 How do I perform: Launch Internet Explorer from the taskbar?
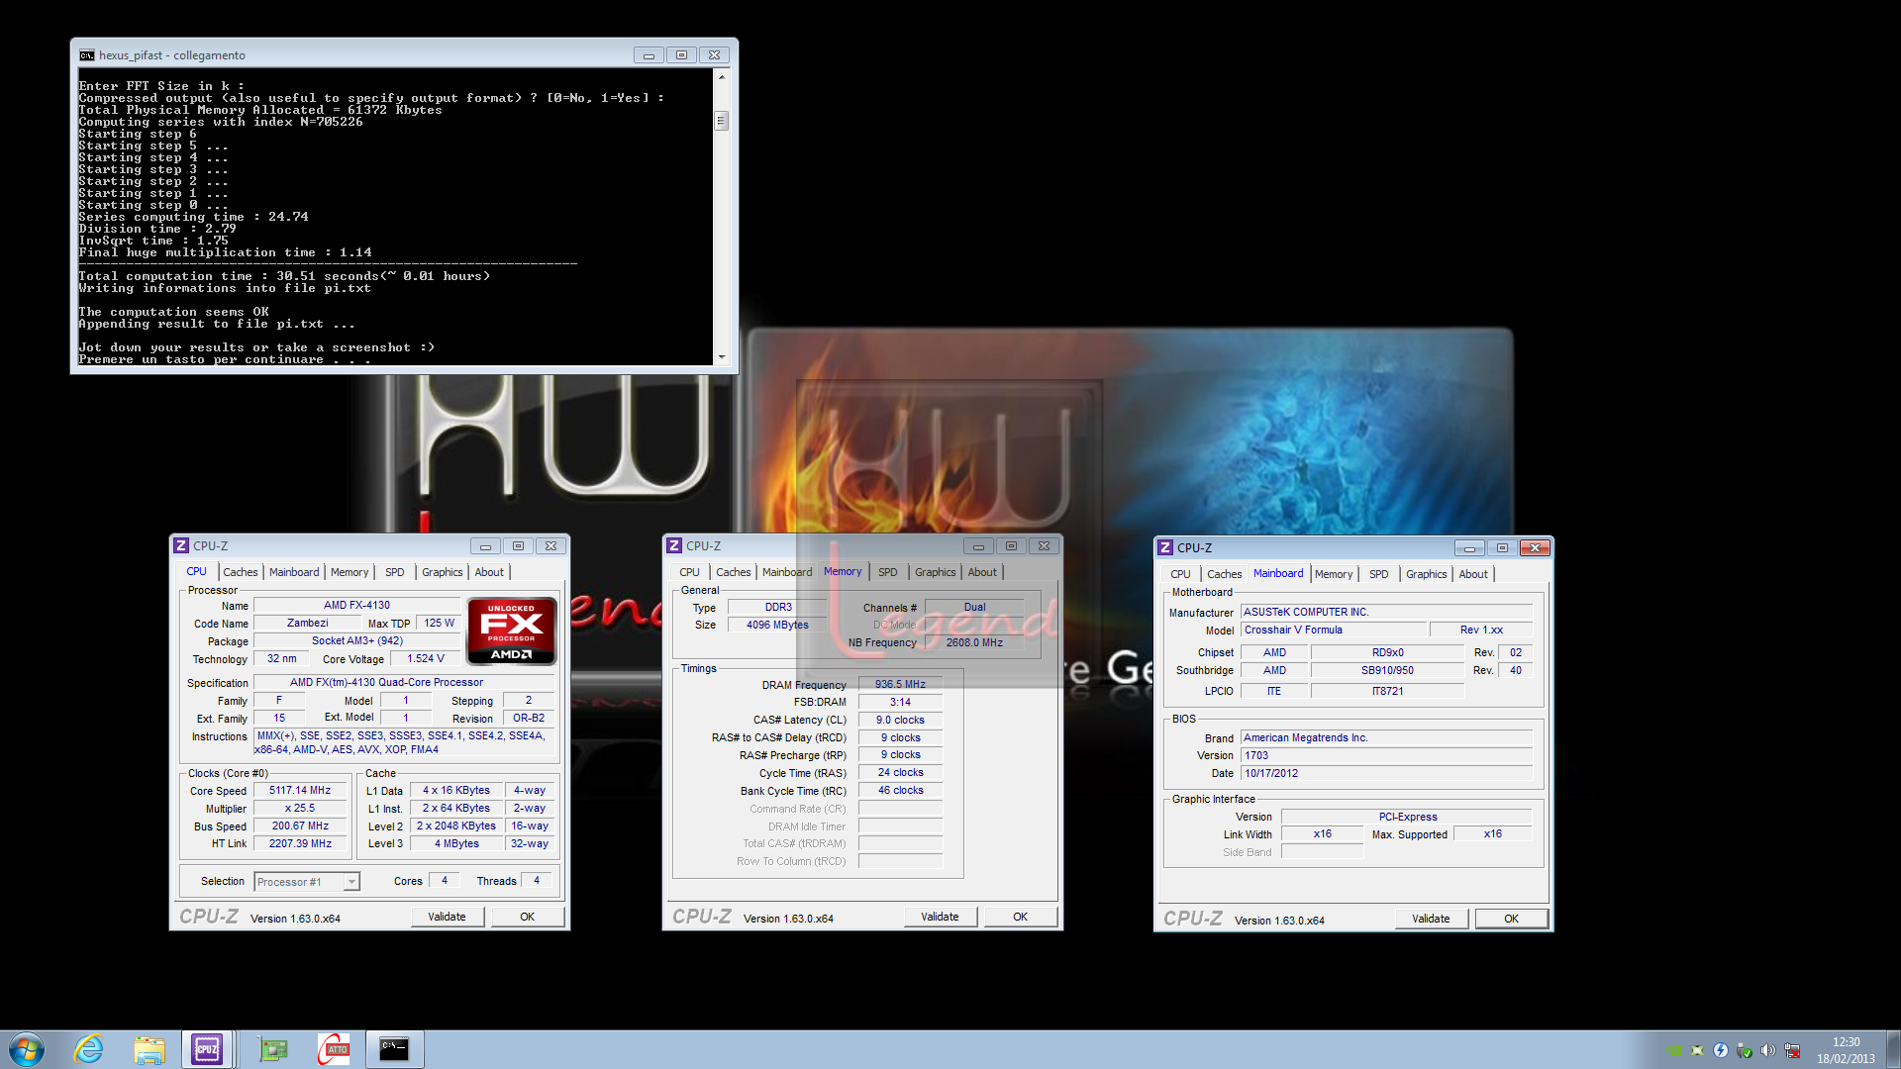tap(89, 1049)
